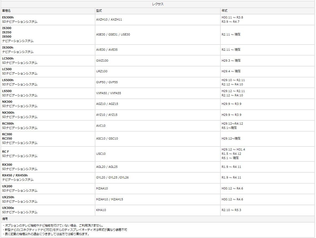Click the レクサス table header

coord(158,4)
